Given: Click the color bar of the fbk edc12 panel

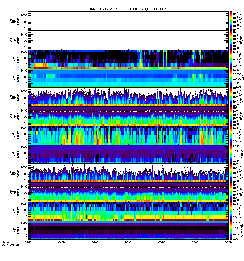Looking at the screenshot, I should click(231, 211).
